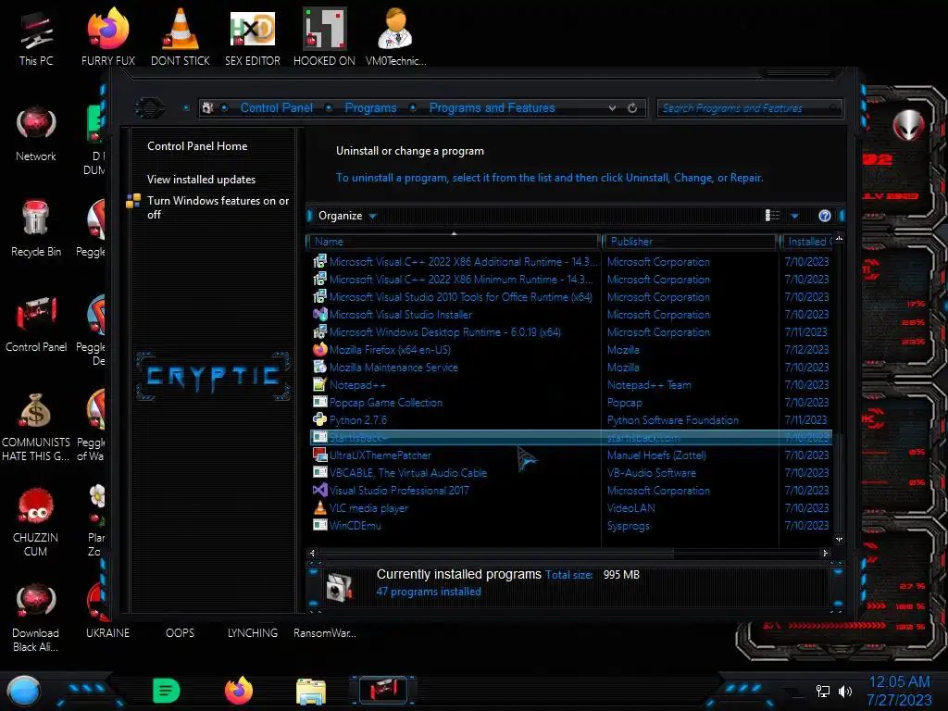Click the horizontal scrollbar right arrow
Screen dimensions: 948x711
825,553
